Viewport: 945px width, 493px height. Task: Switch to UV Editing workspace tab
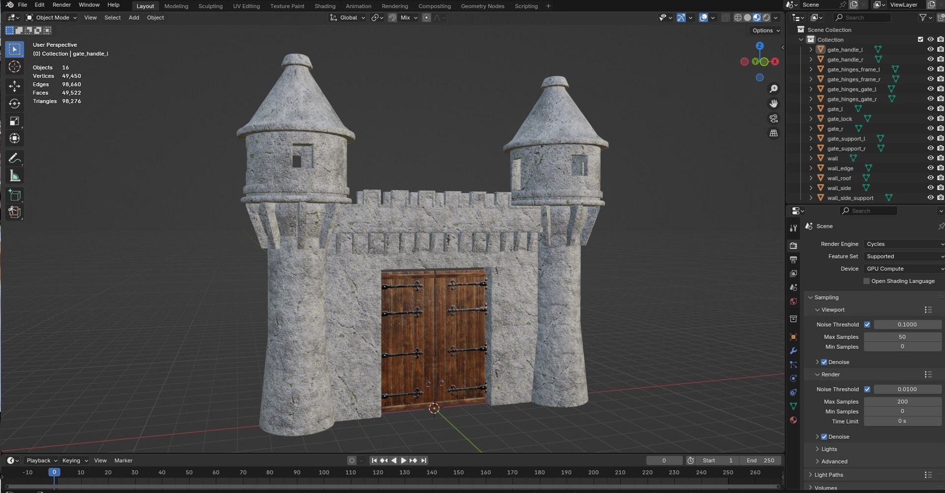[x=246, y=6]
